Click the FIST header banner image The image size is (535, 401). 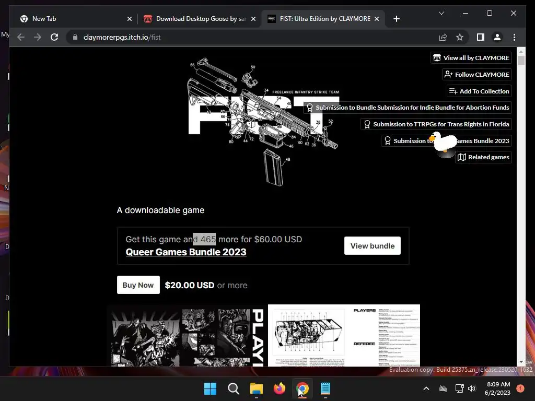(x=263, y=122)
